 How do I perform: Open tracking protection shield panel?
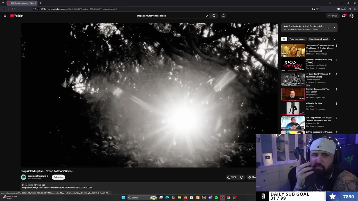coord(35,9)
